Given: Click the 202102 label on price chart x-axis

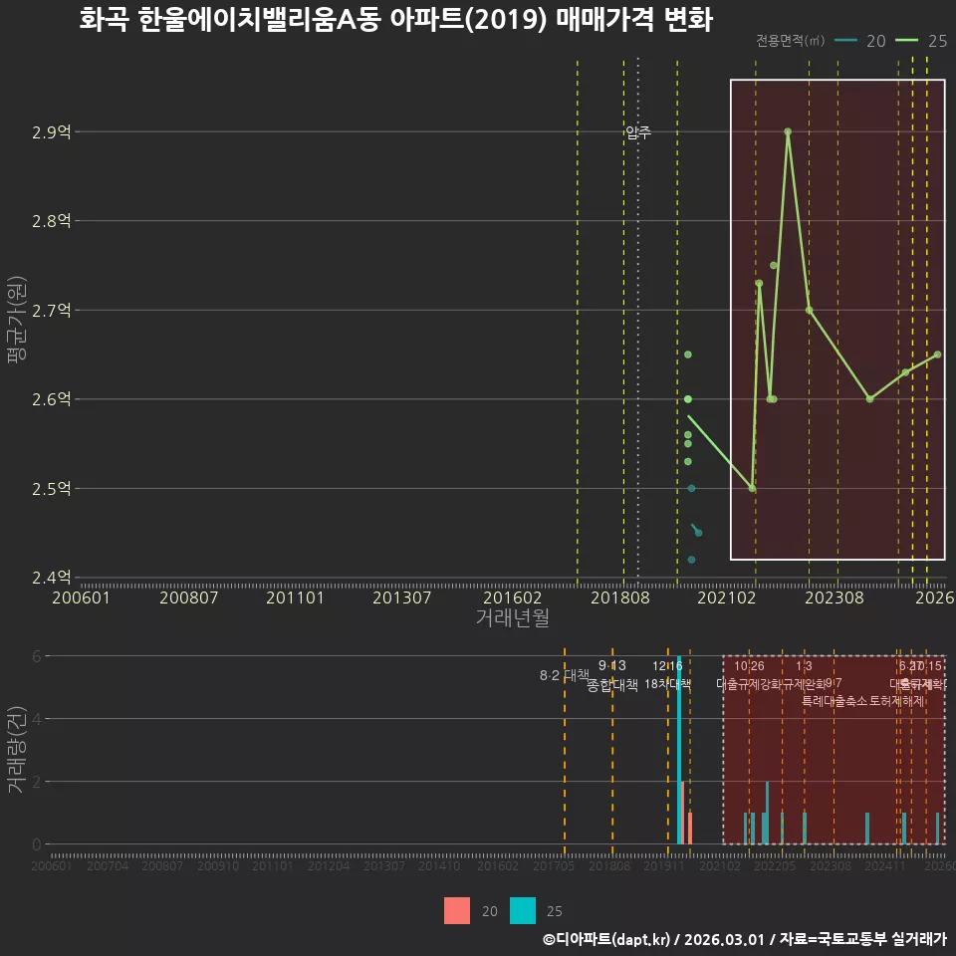Looking at the screenshot, I should (x=726, y=597).
